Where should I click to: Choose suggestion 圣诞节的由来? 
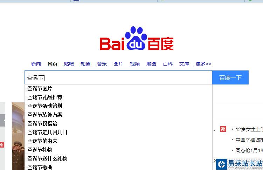[x=118, y=141]
